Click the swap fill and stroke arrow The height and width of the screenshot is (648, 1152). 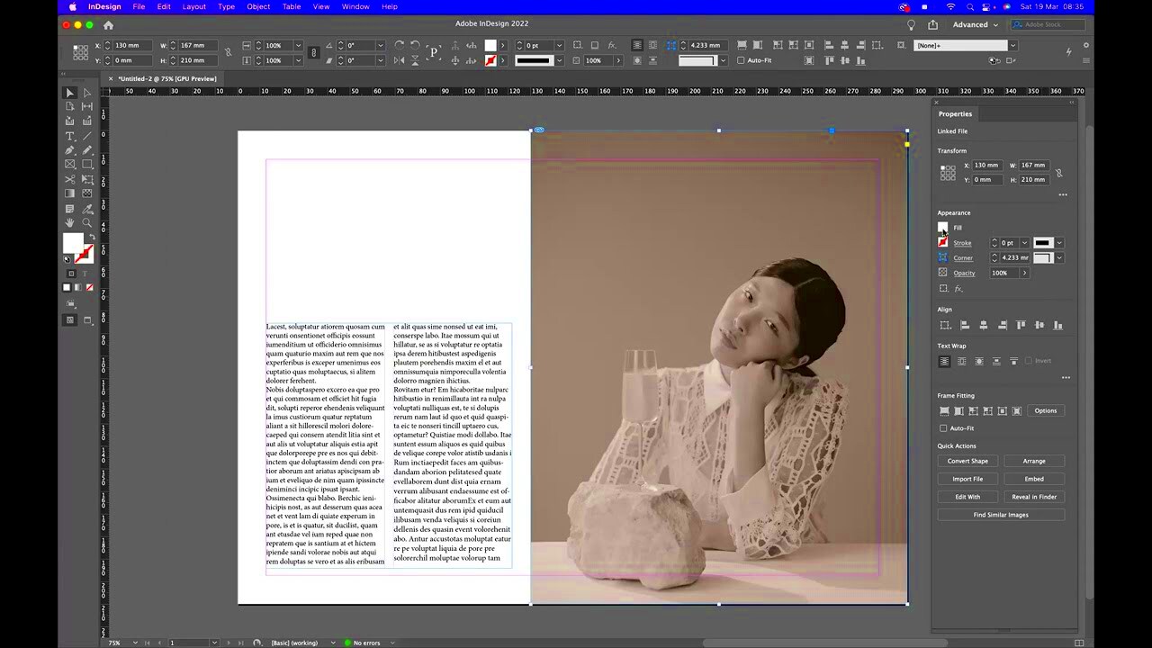(x=93, y=236)
